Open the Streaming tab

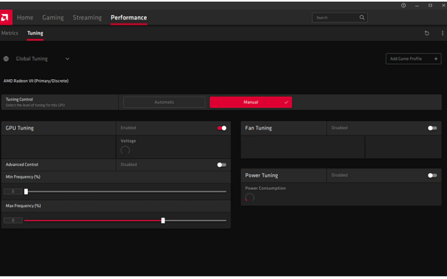tap(87, 18)
